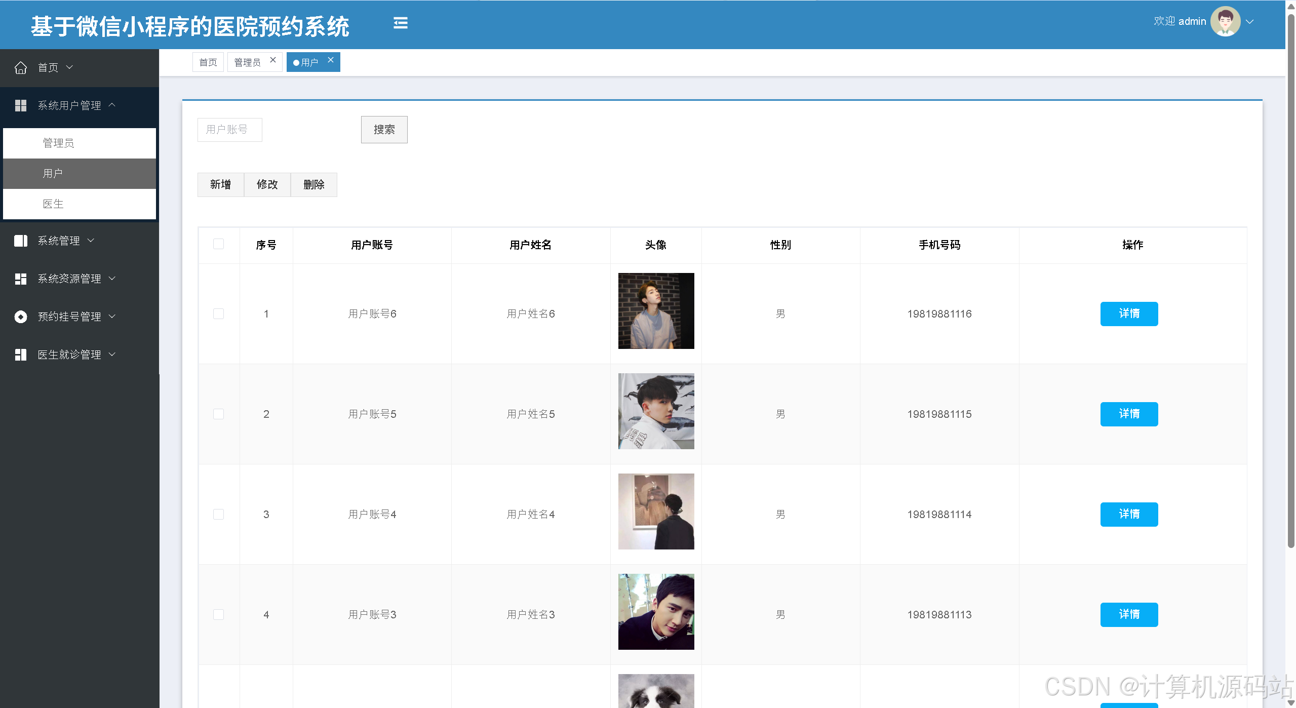Switch to the 首页 tab
The width and height of the screenshot is (1296, 708).
[208, 62]
